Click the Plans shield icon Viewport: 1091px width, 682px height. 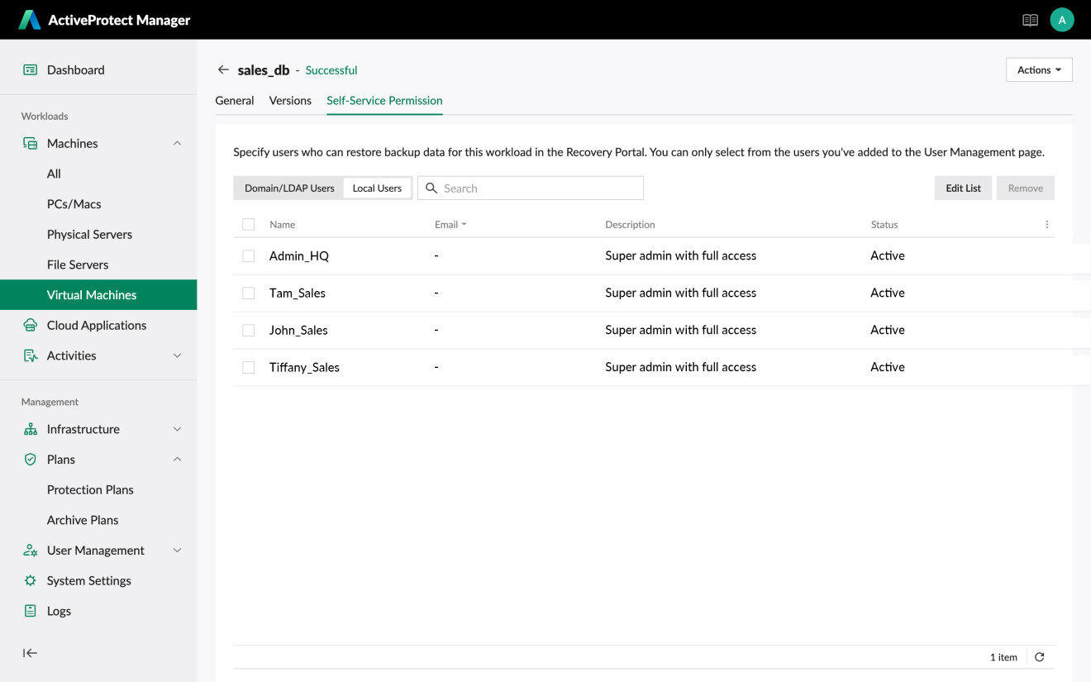(x=31, y=460)
